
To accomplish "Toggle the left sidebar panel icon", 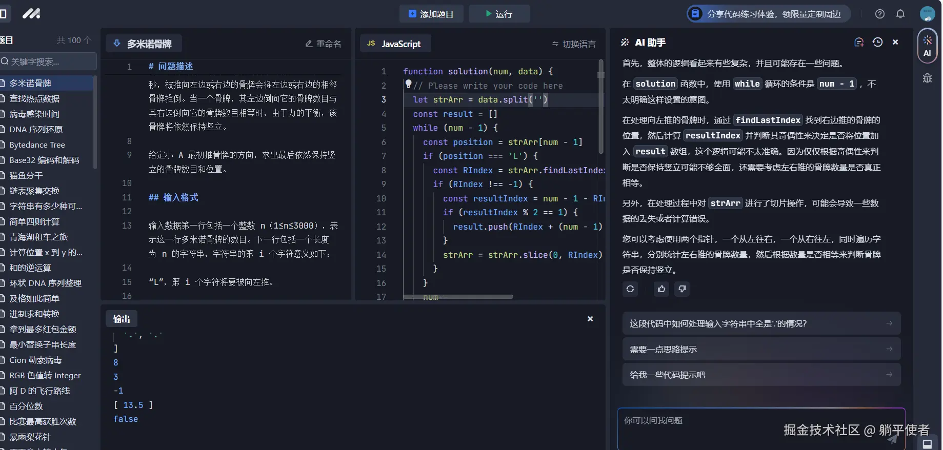I will click(3, 14).
